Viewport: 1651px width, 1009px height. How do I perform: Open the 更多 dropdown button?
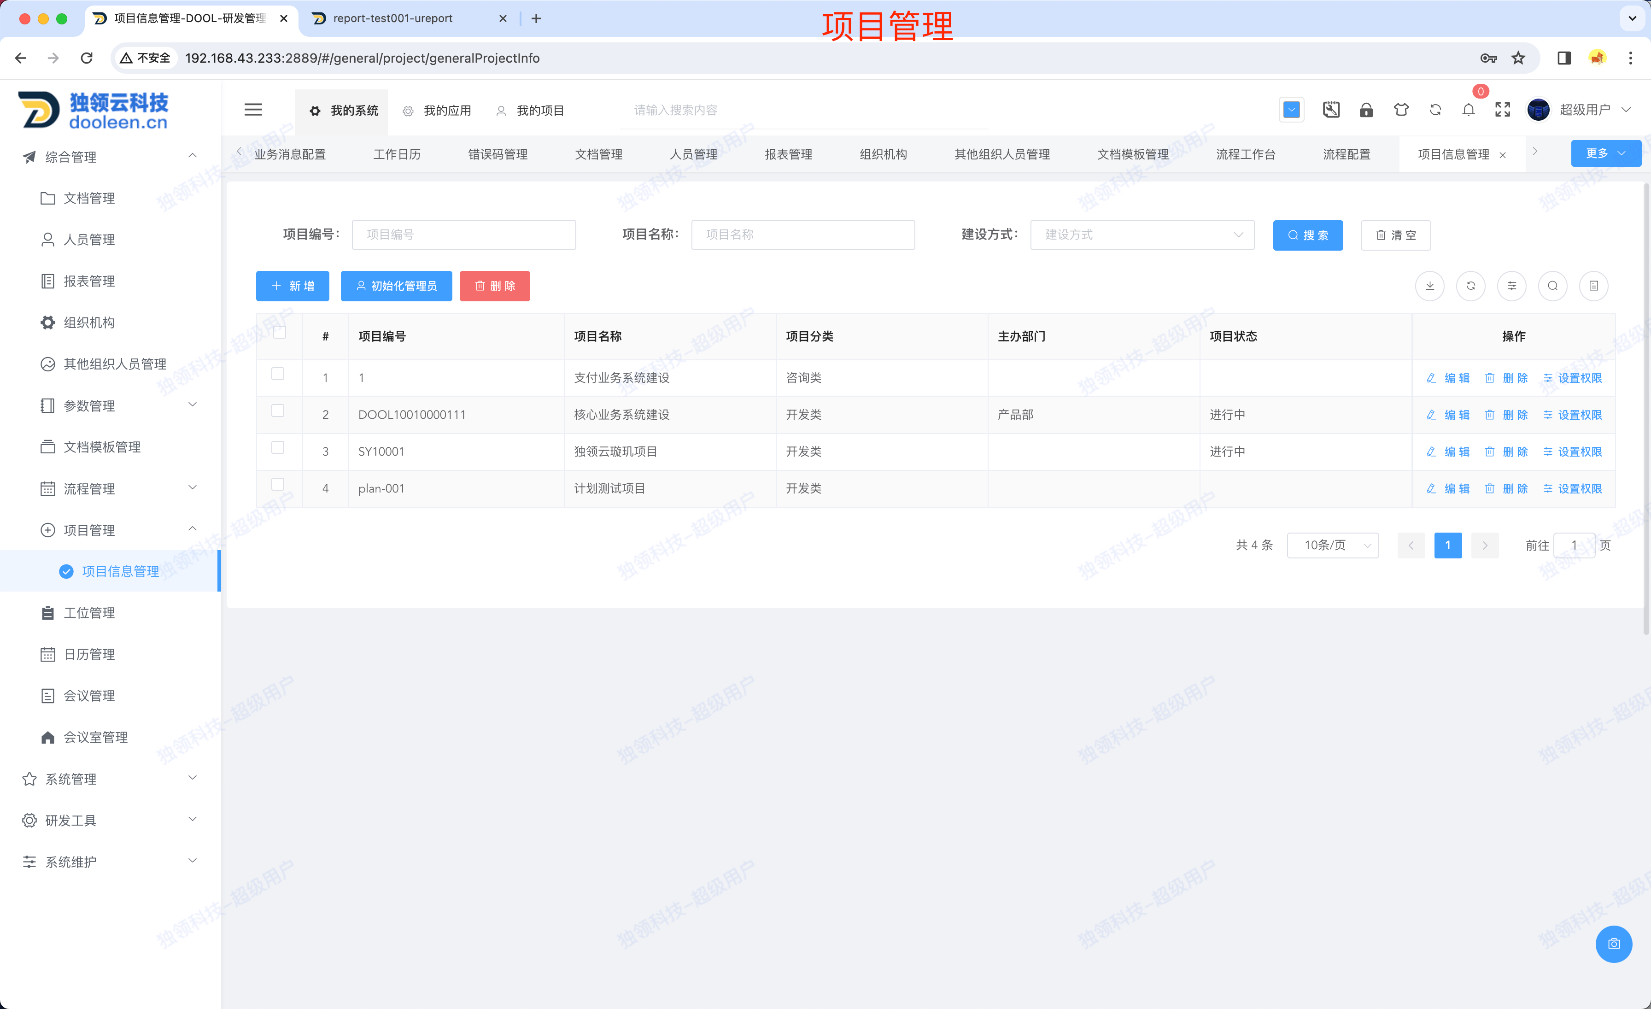coord(1605,153)
